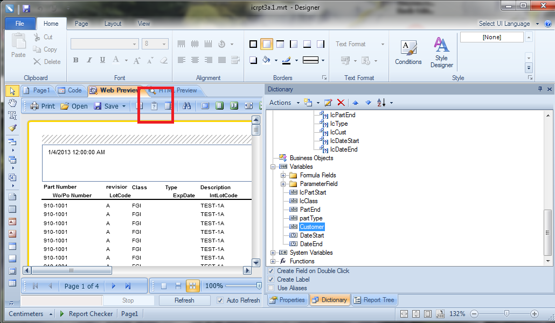
Task: Click the Refresh button
Action: 184,300
